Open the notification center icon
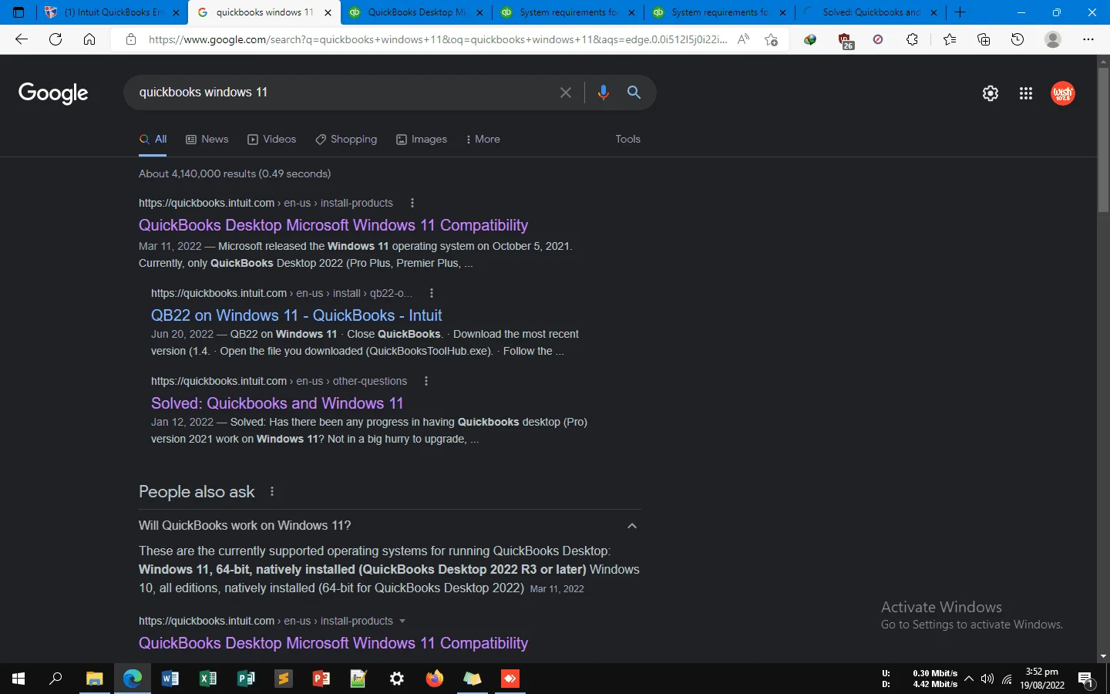Screen dimensions: 1110x694 point(1085,679)
